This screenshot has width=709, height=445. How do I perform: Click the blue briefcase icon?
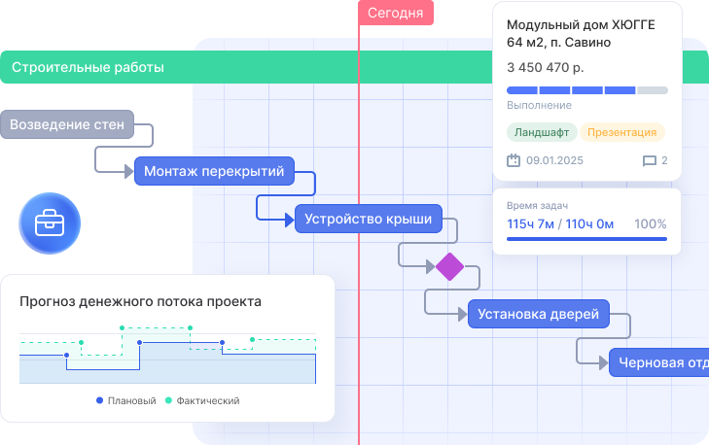point(49,224)
